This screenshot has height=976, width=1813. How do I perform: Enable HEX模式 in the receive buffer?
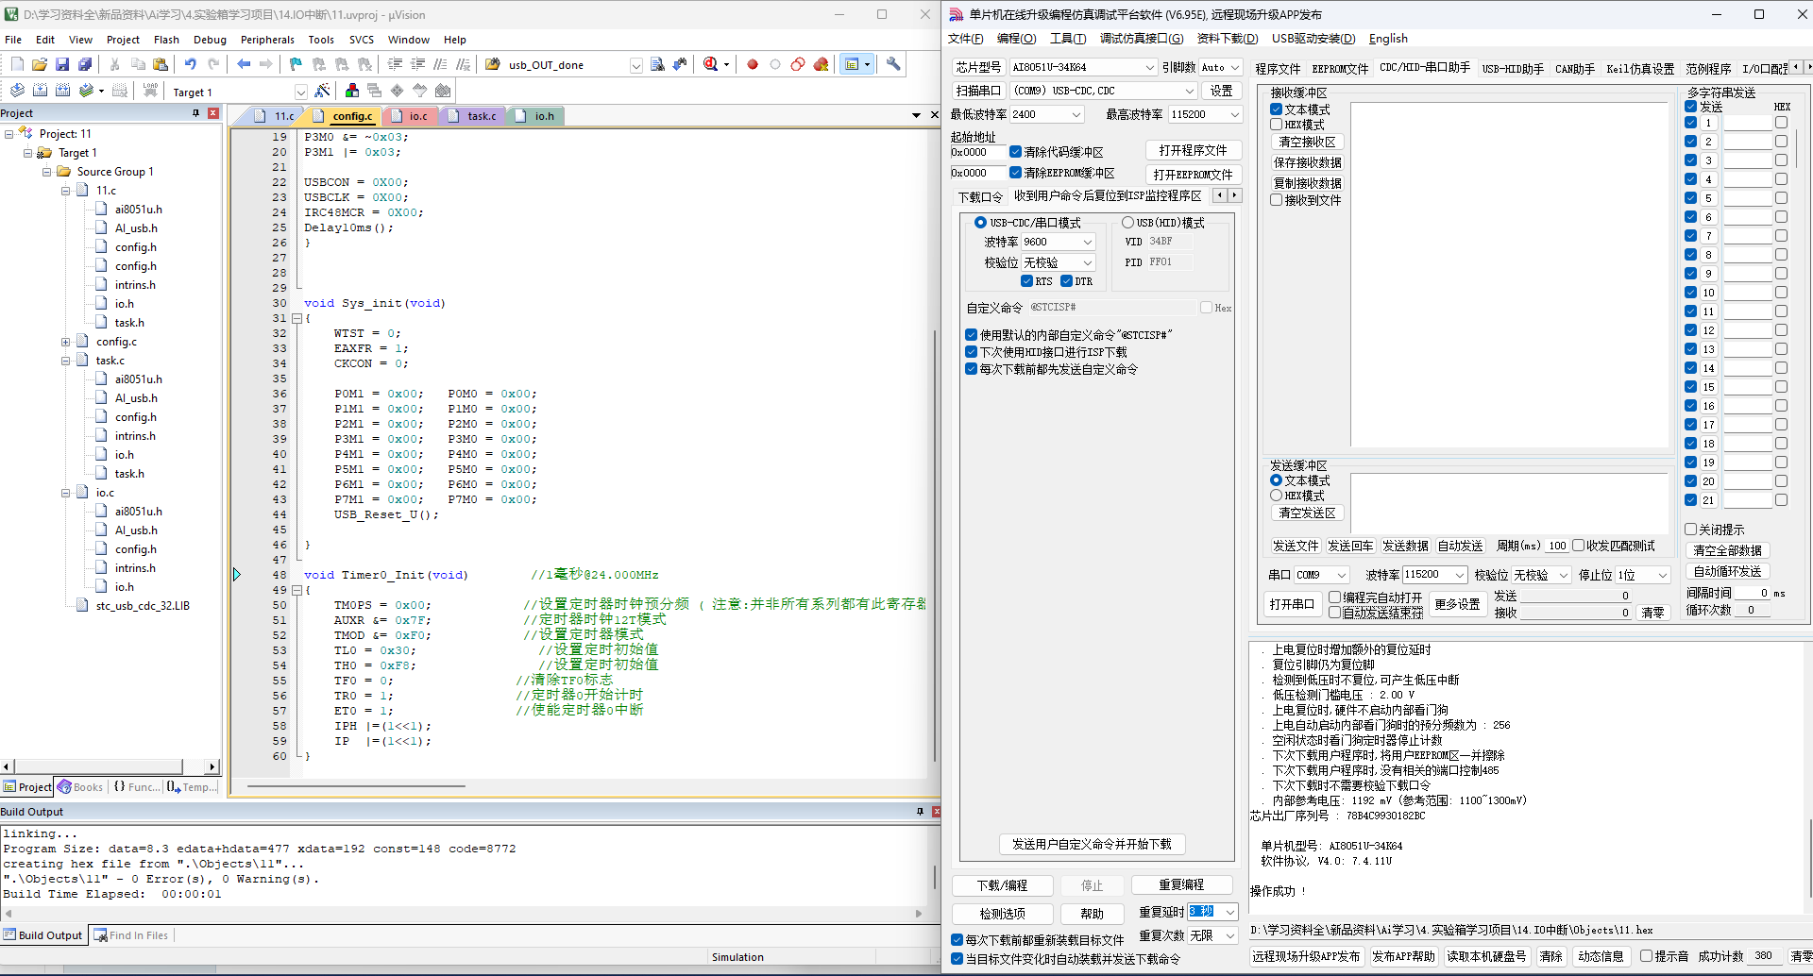tap(1276, 125)
